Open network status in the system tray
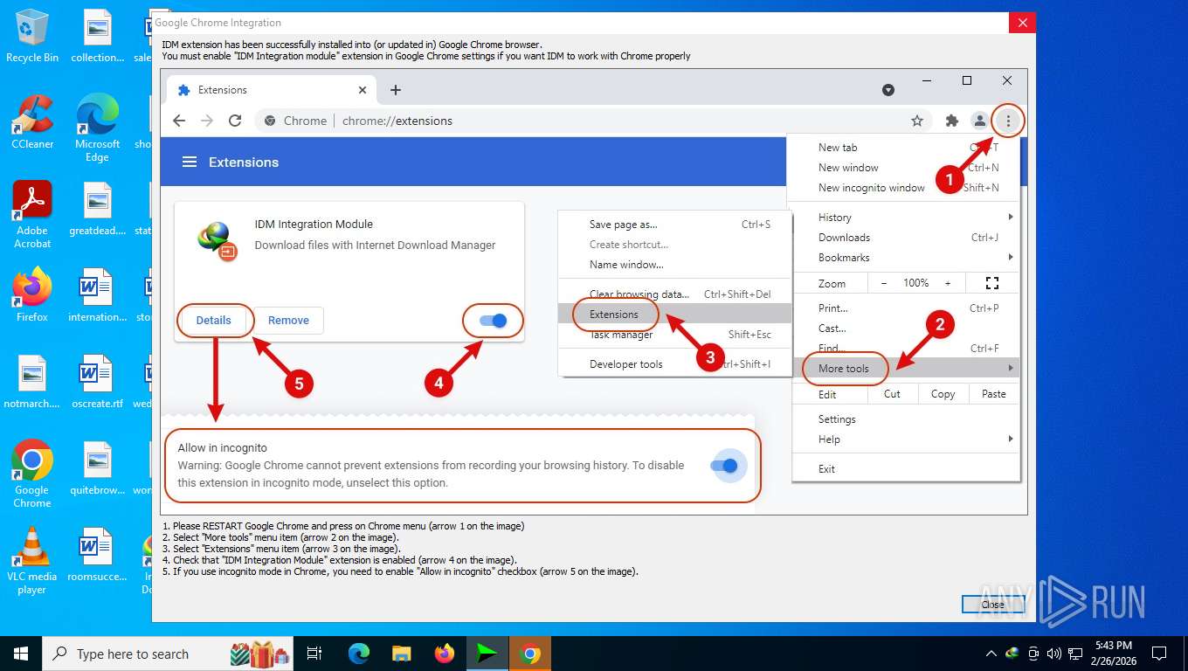The width and height of the screenshot is (1188, 671). coord(1075,654)
